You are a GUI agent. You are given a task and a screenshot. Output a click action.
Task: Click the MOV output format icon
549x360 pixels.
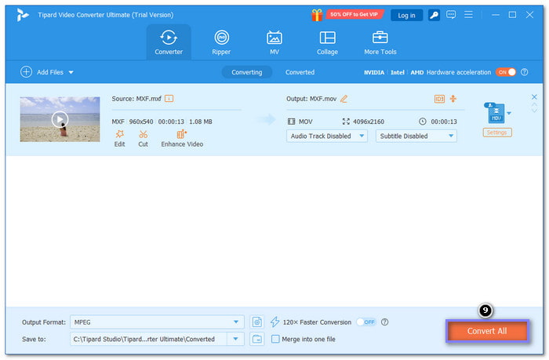coord(494,113)
